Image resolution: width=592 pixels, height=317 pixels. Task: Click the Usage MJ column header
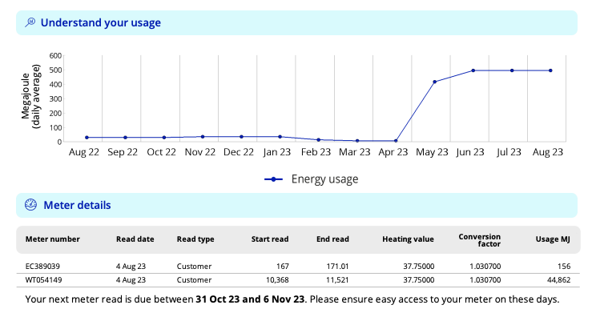[553, 239]
